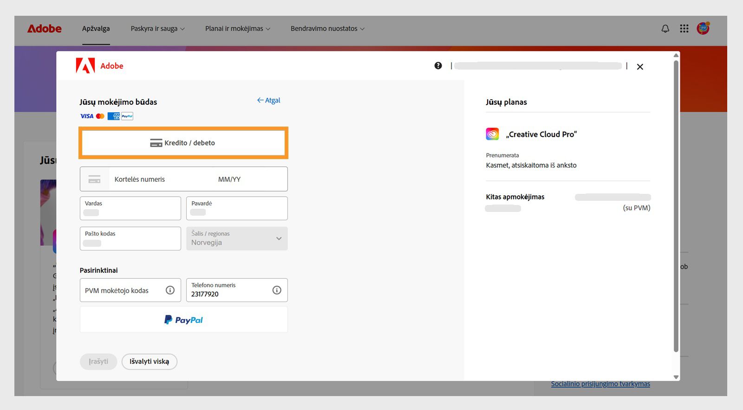Open the notifications bell
Image resolution: width=743 pixels, height=410 pixels.
(665, 29)
